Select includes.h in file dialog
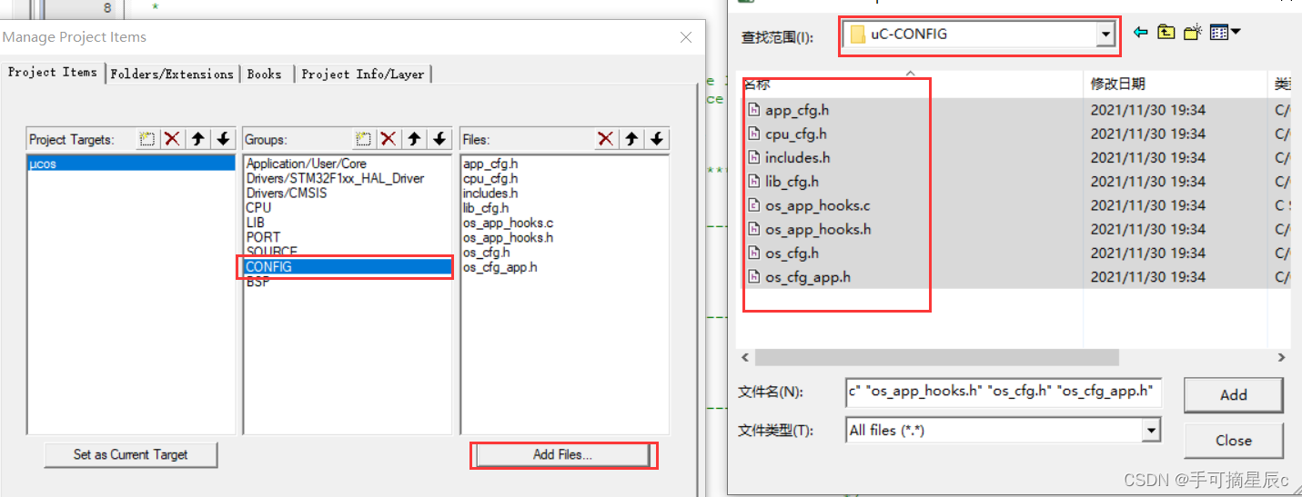The image size is (1302, 497). pyautogui.click(x=798, y=157)
